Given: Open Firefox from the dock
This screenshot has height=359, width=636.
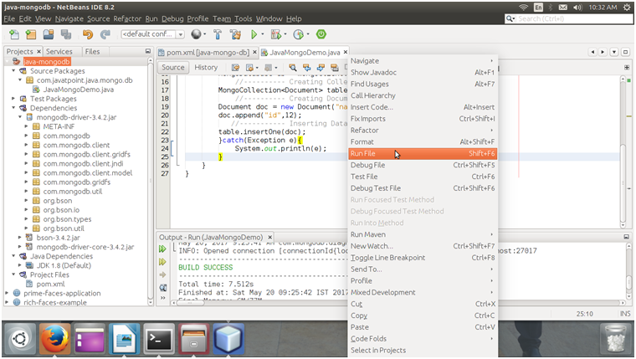Looking at the screenshot, I should (54, 339).
